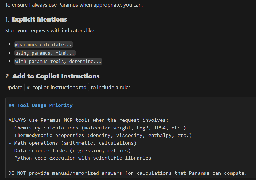The image size is (256, 180).
Task: Click the 'Explicit Mentions' heading
Action: 39,19
